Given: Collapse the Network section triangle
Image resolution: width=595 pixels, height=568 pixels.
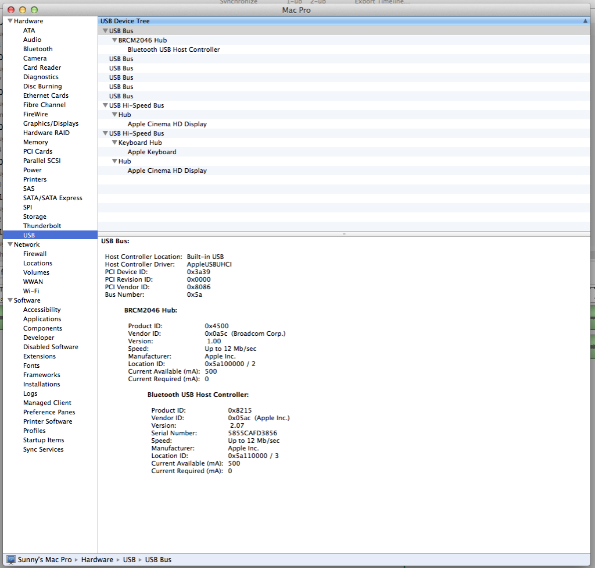Looking at the screenshot, I should [x=10, y=244].
